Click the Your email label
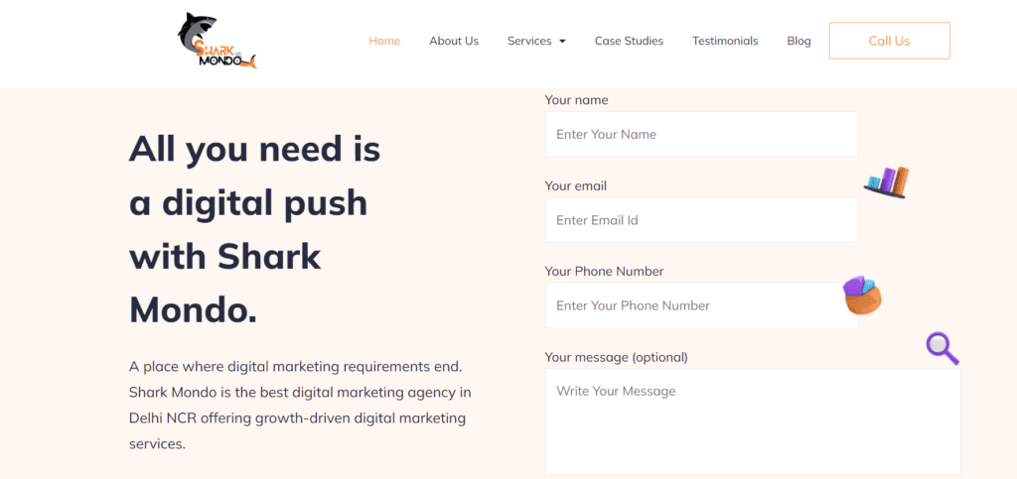Image resolution: width=1017 pixels, height=479 pixels. click(x=576, y=186)
